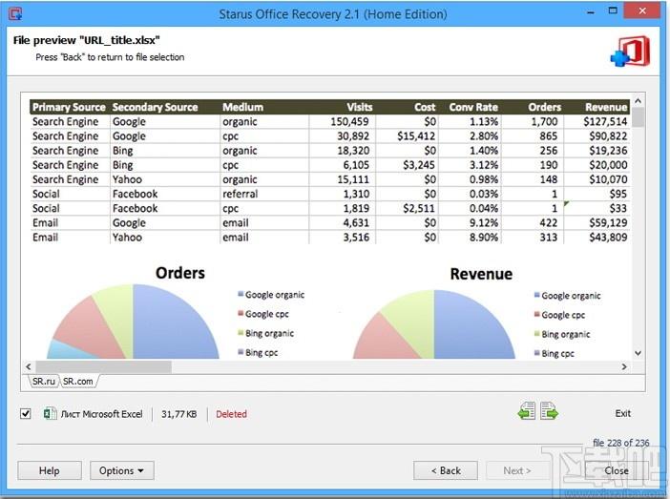Click the vertical scrollbar thumb
Screen dimensions: 670x499
pos(638,117)
